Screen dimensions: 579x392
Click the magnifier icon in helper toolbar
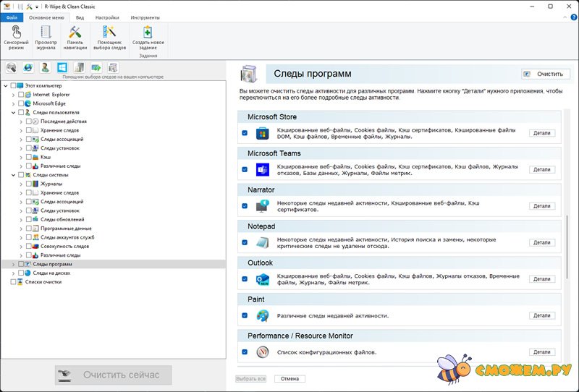tap(12, 68)
